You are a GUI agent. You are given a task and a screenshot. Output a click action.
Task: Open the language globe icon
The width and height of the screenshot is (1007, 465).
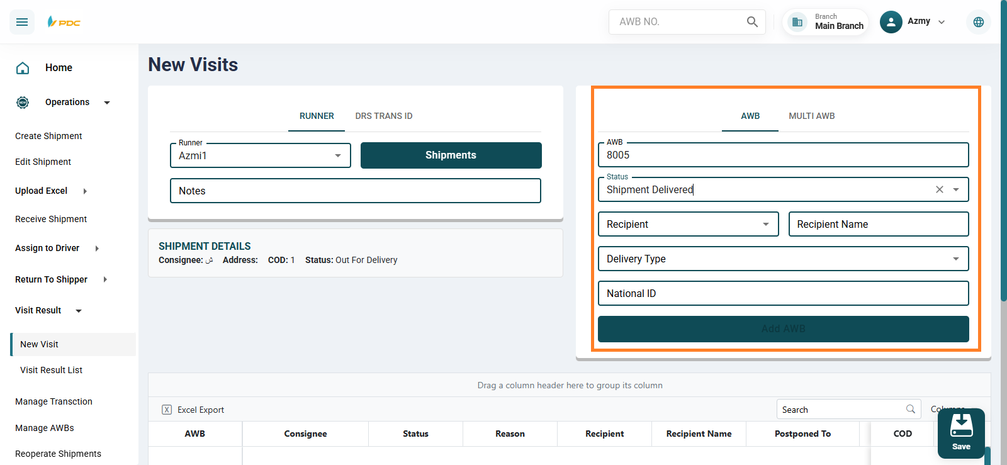[x=978, y=22]
